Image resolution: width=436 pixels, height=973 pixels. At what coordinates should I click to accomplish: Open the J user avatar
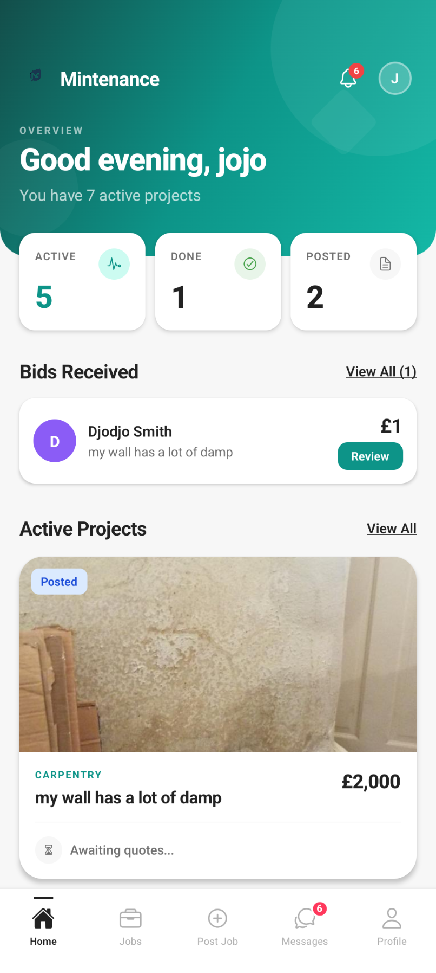[x=395, y=79]
